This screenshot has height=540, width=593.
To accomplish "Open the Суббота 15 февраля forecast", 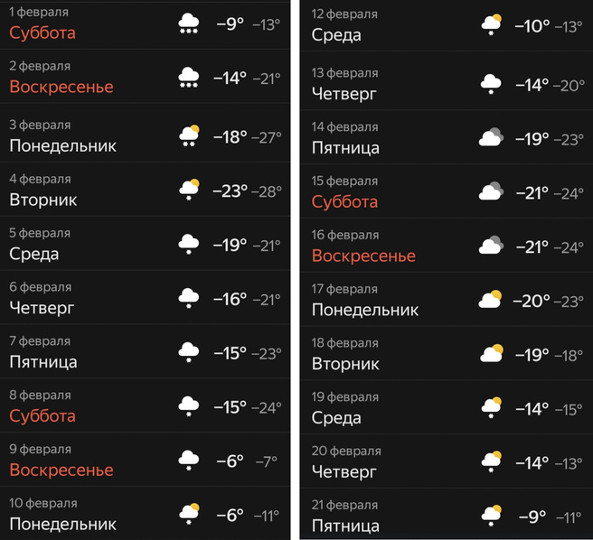I will 344,201.
